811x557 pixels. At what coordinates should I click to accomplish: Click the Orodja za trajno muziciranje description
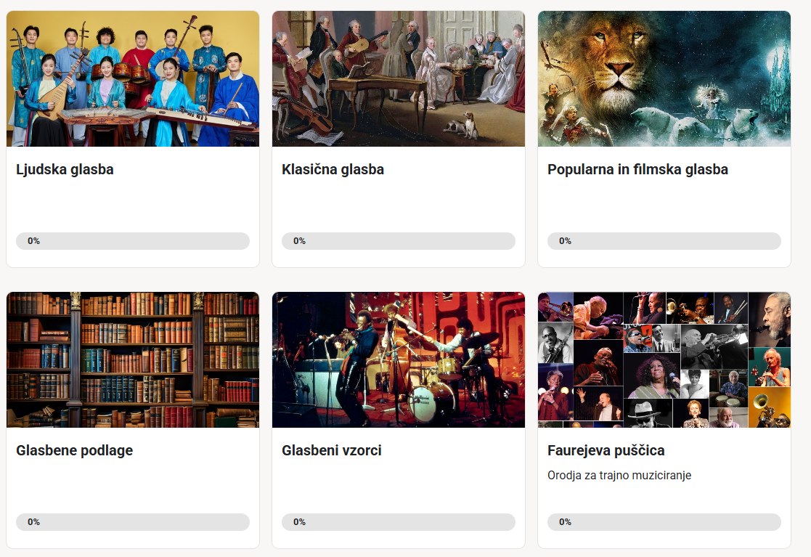[x=619, y=476]
